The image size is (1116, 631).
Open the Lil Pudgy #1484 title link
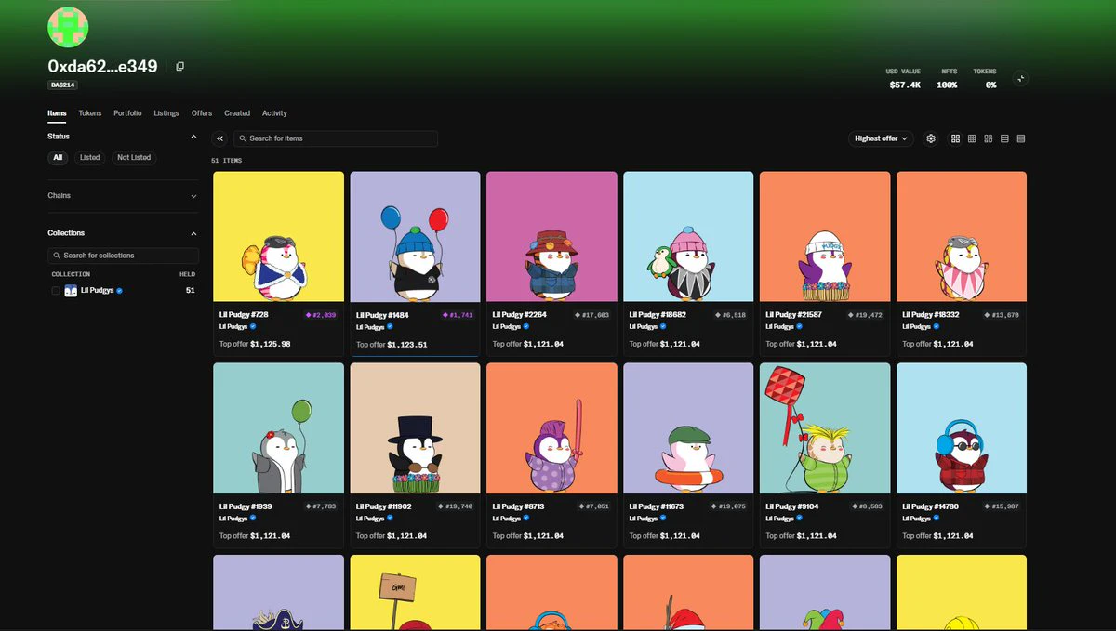pyautogui.click(x=382, y=315)
